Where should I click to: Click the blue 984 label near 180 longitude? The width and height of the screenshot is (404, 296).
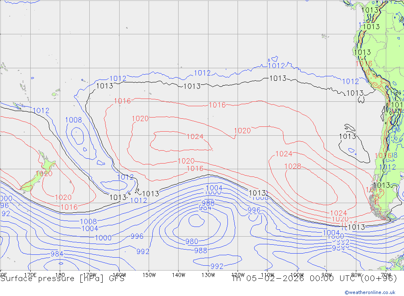(57, 254)
